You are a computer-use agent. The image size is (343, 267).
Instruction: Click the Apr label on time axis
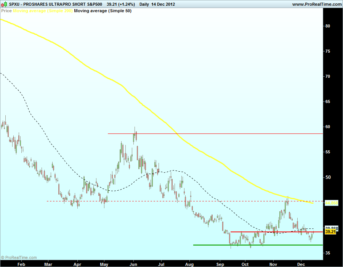click(x=77, y=264)
